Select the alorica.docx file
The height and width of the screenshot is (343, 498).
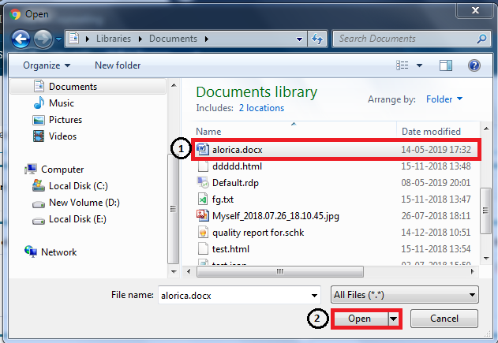pos(336,150)
